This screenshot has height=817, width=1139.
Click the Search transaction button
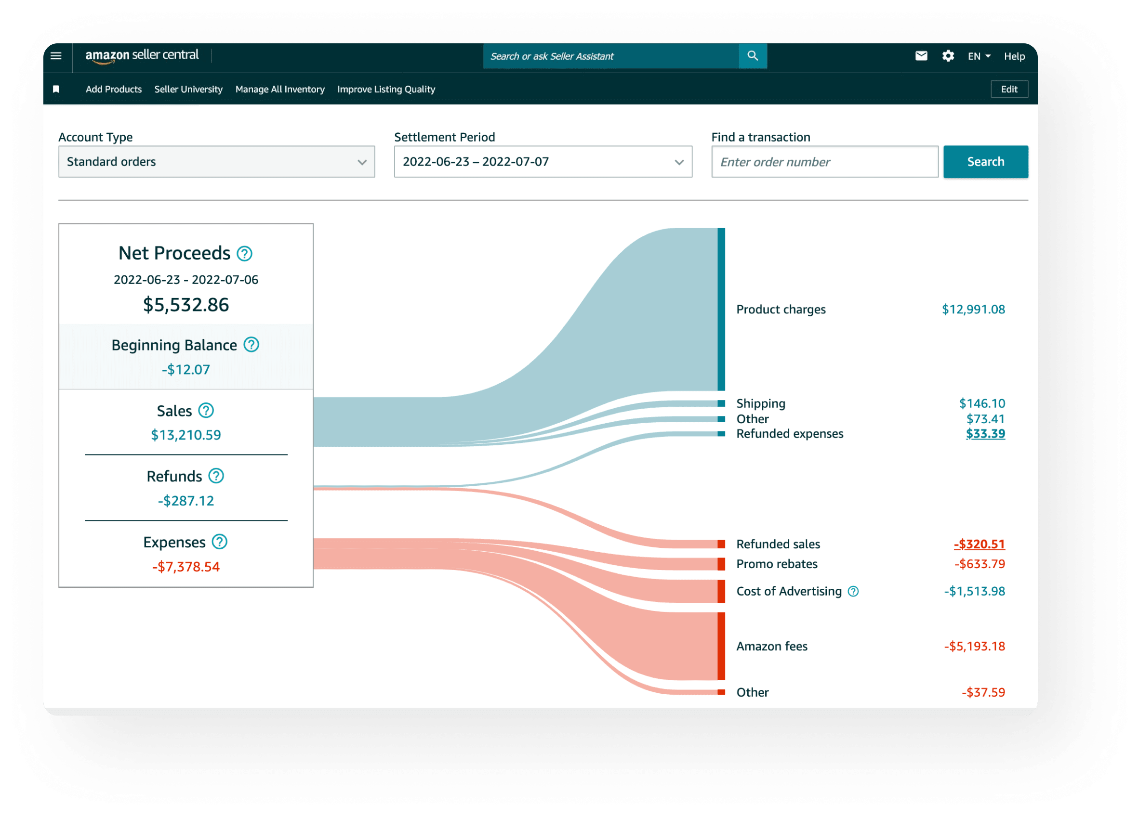[985, 162]
